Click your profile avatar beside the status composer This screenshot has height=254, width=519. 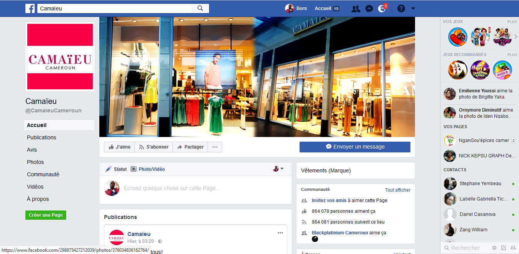112,188
